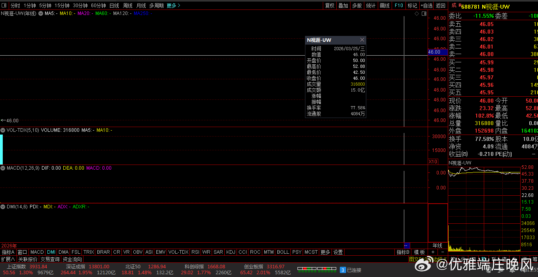Select the TRIX indicator tab
Image resolution: width=538 pixels, height=277 pixels.
89,252
